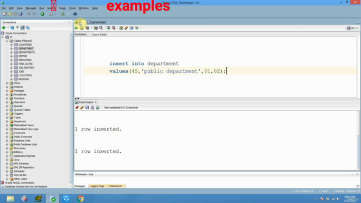The height and width of the screenshot is (203, 361).
Task: Open the Forward navigation dropdown arrow
Action: (55, 14)
